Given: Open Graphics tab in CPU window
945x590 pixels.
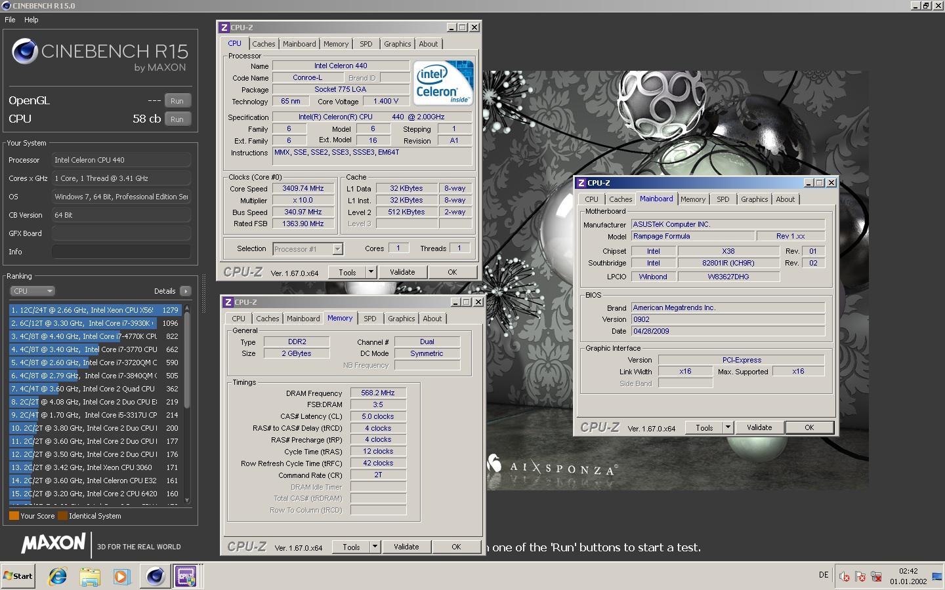Looking at the screenshot, I should (x=398, y=44).
